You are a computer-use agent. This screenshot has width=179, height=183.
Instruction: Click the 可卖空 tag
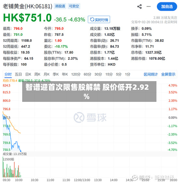[x=74, y=6]
